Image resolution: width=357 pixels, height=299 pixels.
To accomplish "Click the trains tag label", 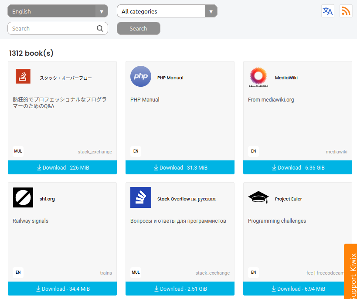I will click(x=106, y=273).
